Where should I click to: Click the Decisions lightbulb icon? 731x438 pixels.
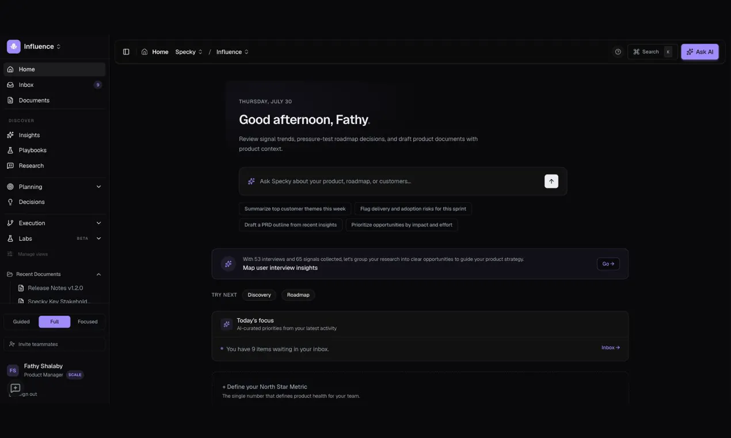pos(10,202)
